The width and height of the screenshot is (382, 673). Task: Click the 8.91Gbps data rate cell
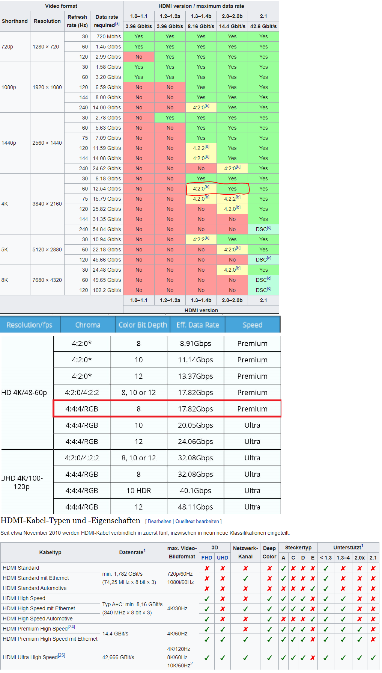[x=196, y=343]
